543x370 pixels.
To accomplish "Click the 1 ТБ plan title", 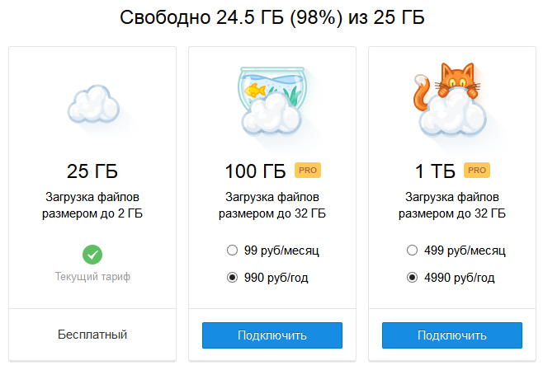I will pyautogui.click(x=435, y=171).
